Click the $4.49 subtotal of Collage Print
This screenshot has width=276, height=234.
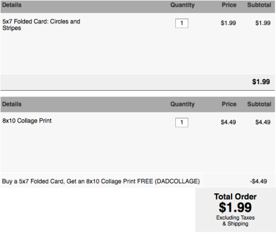tap(263, 122)
